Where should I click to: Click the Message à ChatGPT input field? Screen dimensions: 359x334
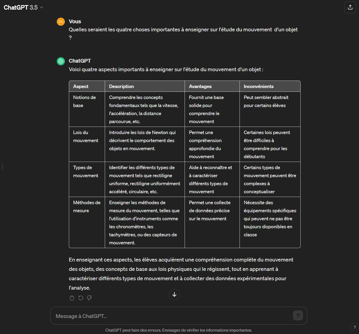(x=171, y=316)
